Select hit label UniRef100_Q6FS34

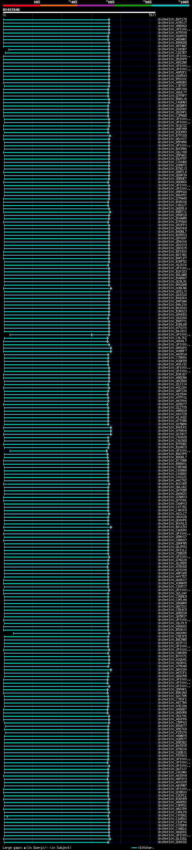click(x=172, y=391)
